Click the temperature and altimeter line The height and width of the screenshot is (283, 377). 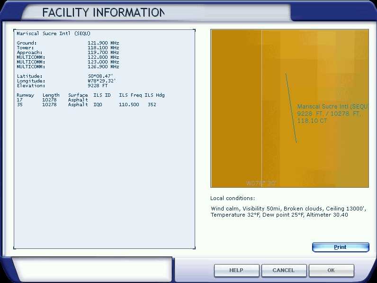click(279, 215)
